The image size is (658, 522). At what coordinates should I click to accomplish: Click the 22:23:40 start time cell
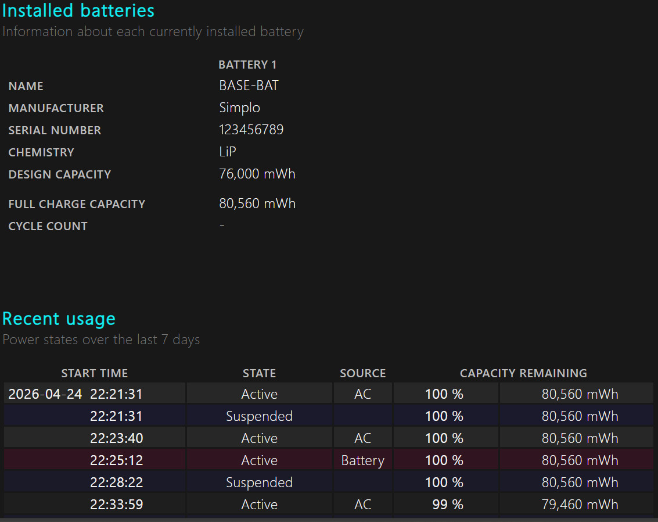pyautogui.click(x=117, y=438)
